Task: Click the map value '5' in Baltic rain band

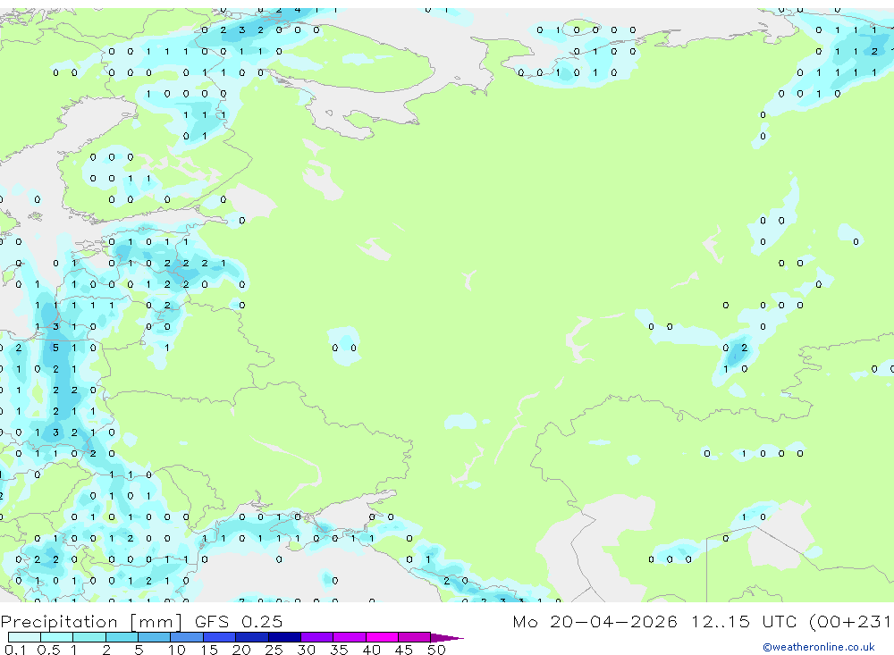Action: tap(55, 348)
